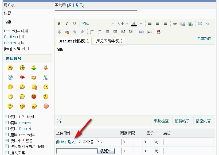Apply italic formatting with the I button
The image size is (219, 155).
coord(67,24)
